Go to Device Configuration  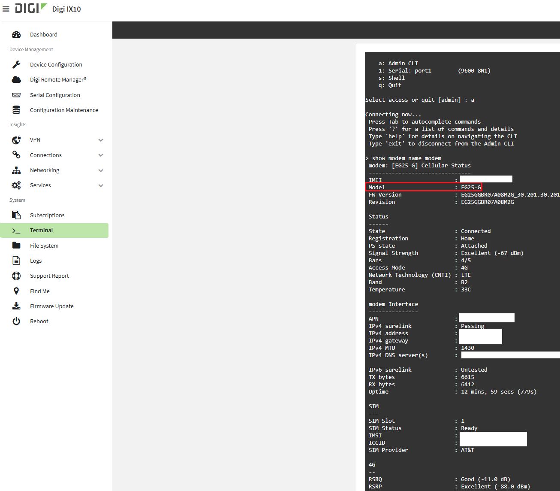(x=56, y=64)
